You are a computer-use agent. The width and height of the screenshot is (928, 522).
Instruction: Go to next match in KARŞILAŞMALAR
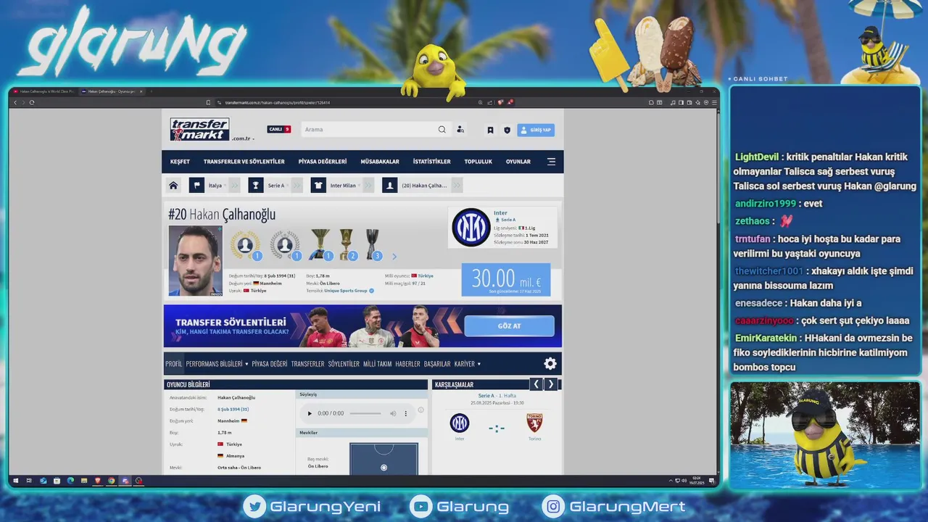click(x=551, y=384)
